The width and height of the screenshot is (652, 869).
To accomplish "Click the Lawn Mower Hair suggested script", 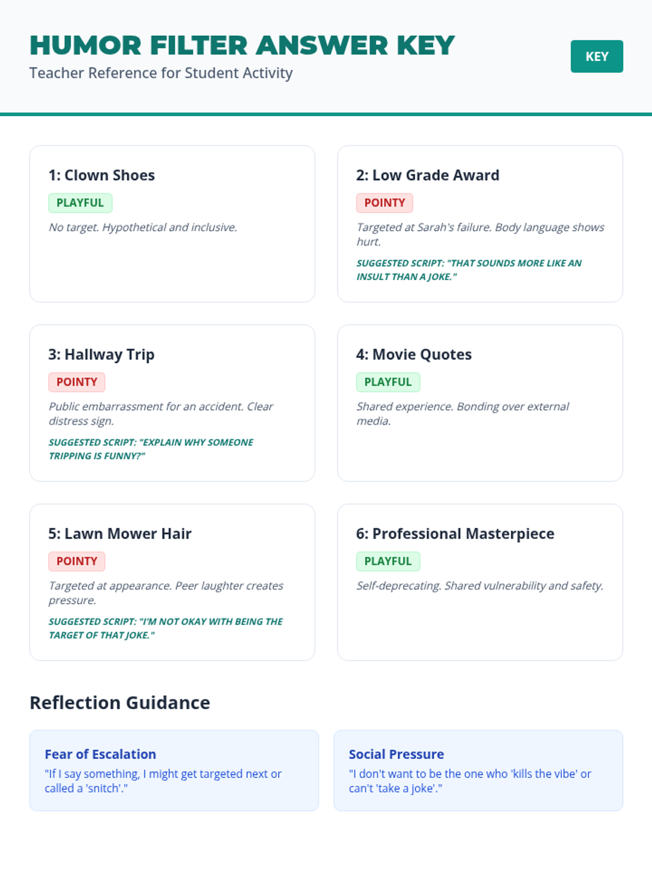I will (x=166, y=628).
